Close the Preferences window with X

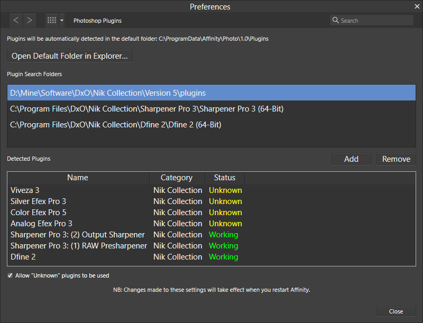[417, 6]
